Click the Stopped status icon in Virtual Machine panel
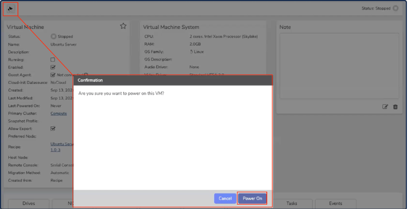 coord(54,36)
